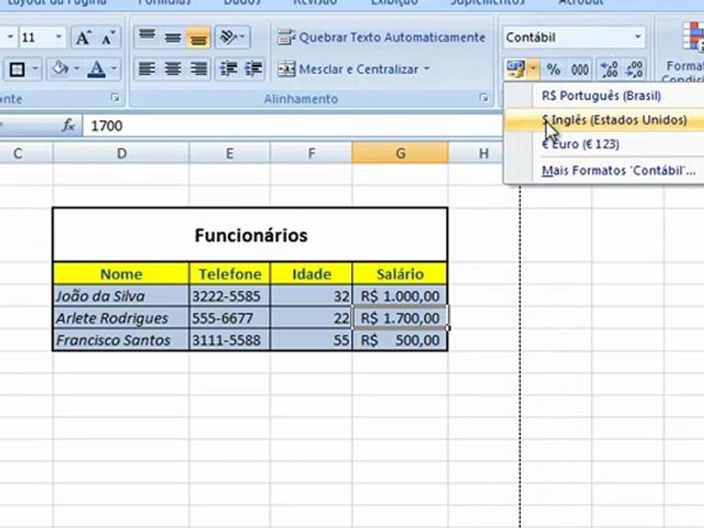The width and height of the screenshot is (704, 528).
Task: Toggle Quebrar Texto Automaticamente
Action: 381,37
